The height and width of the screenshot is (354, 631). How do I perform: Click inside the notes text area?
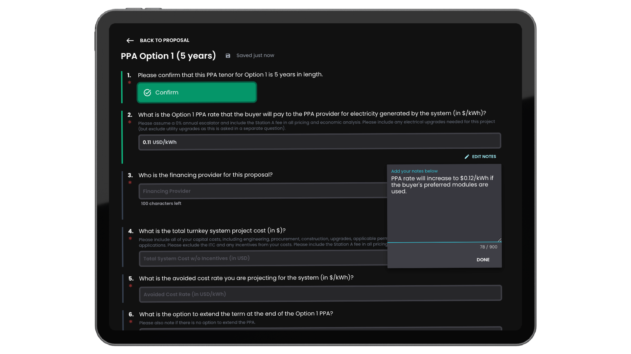(x=444, y=213)
